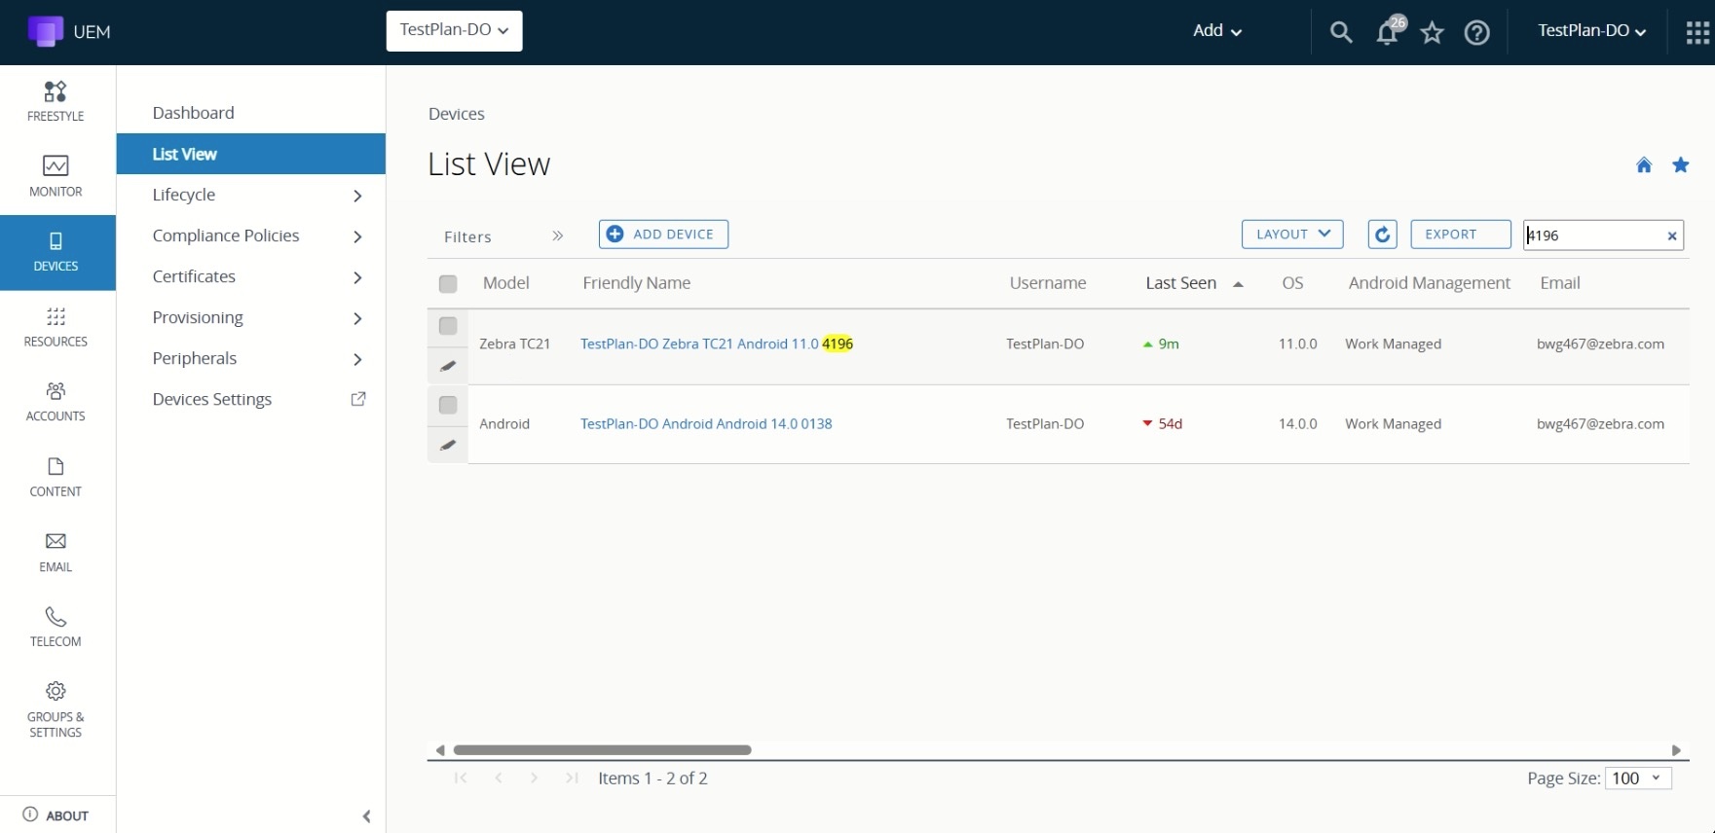
Task: Click the Add Device button
Action: (x=663, y=235)
